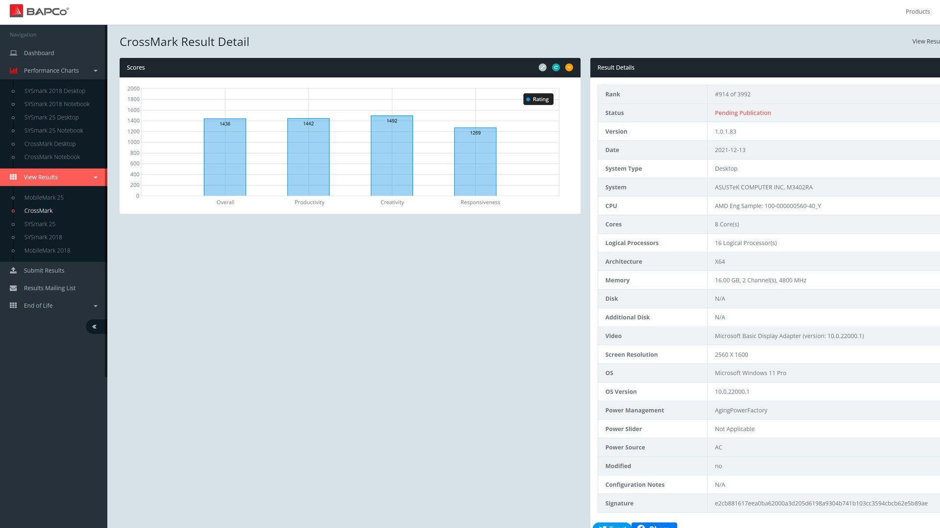Viewport: 940px width, 528px height.
Task: Click the Dashboard laptop icon
Action: point(13,53)
